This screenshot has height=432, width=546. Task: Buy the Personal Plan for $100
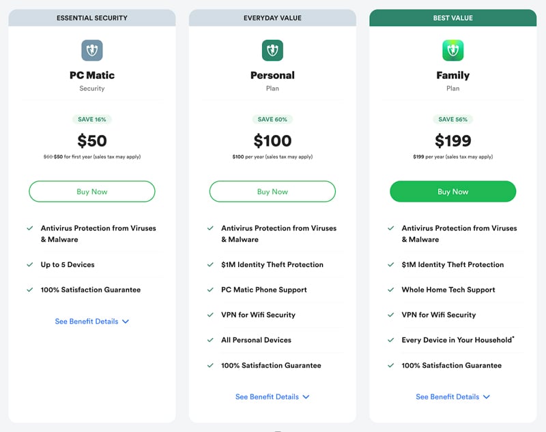coord(272,191)
